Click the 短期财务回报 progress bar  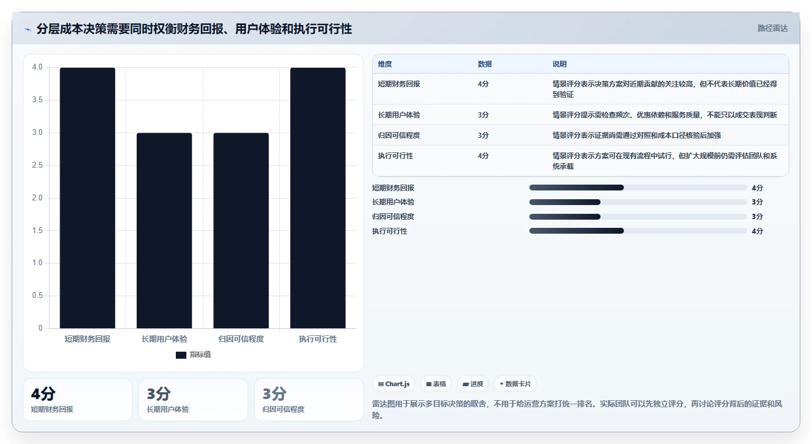coord(638,188)
